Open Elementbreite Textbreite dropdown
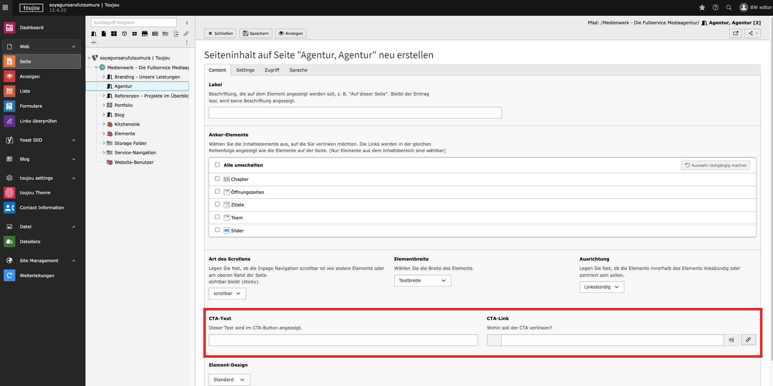This screenshot has height=386, width=773. [423, 280]
